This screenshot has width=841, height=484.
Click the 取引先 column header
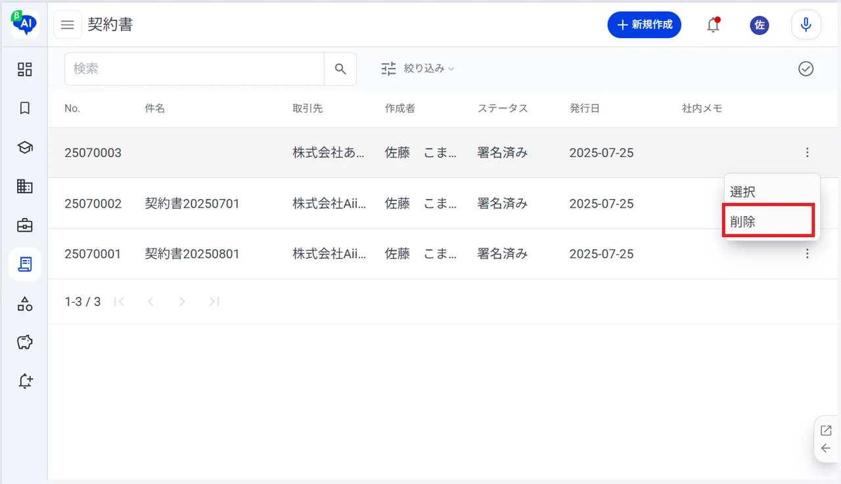pos(307,108)
